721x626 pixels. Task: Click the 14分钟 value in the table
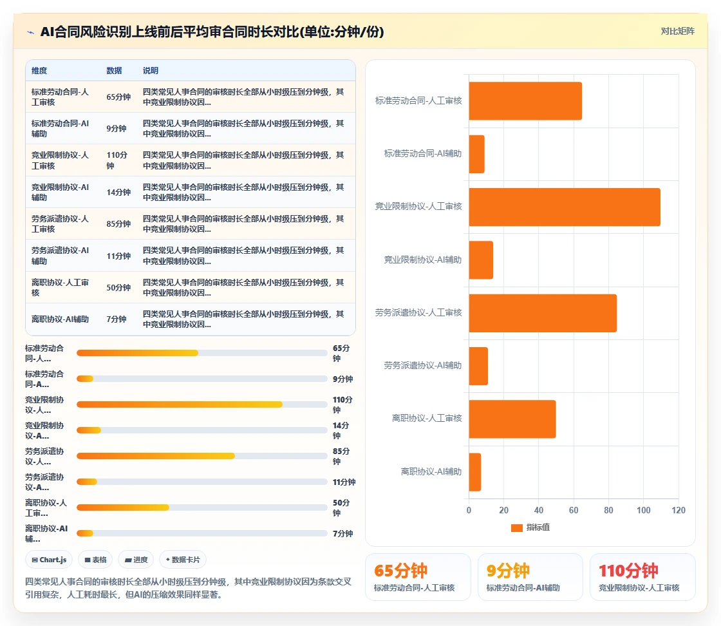click(x=118, y=193)
